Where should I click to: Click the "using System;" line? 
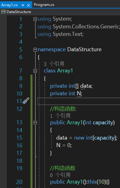click(x=55, y=19)
